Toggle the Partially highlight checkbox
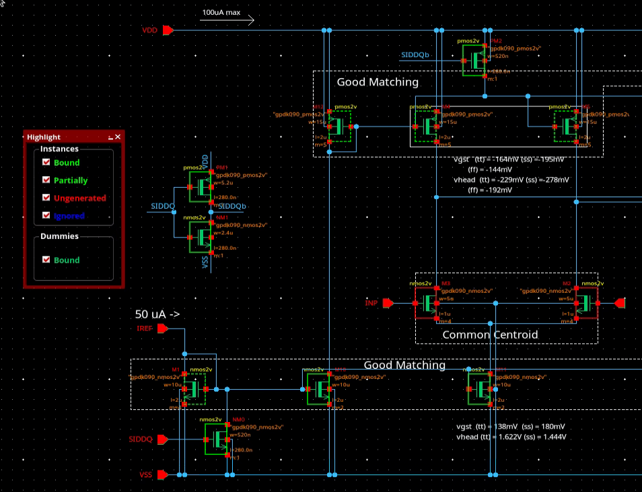Viewport: 642px width, 492px height. (x=46, y=180)
